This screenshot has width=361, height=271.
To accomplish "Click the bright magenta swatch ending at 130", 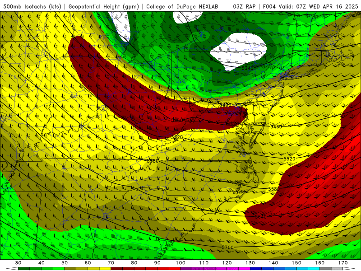I will point(244,268).
